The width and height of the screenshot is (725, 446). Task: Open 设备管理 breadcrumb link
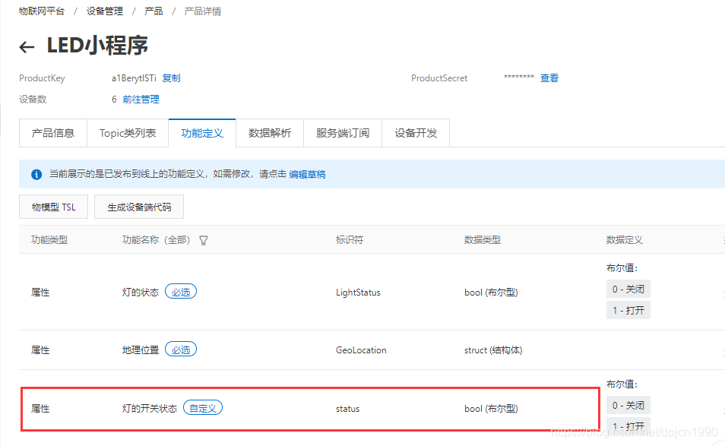[x=105, y=11]
